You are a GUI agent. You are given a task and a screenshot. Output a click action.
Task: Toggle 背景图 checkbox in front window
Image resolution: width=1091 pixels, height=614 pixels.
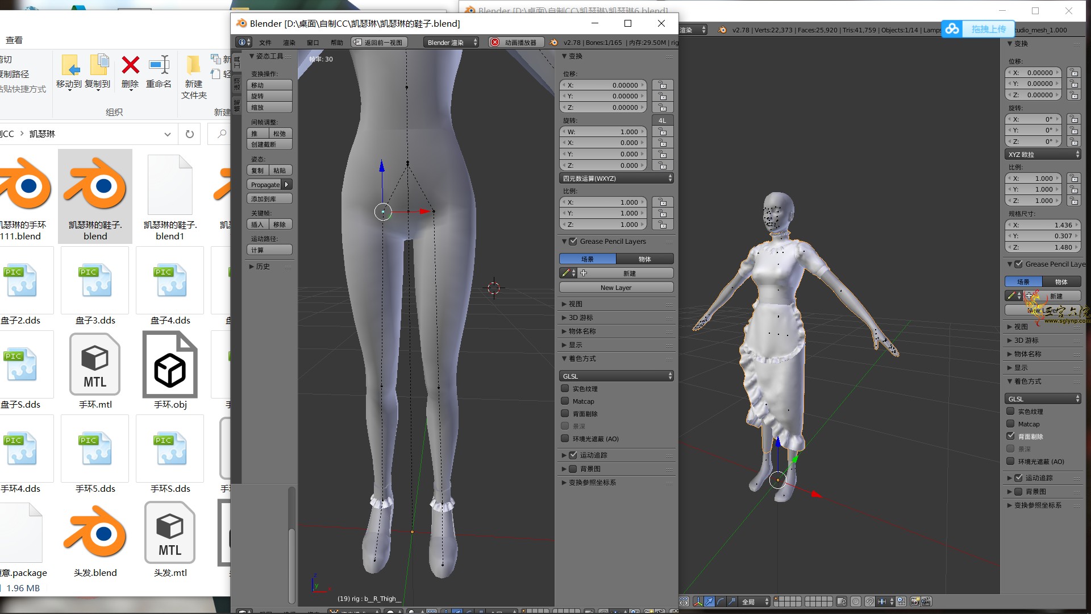point(573,468)
